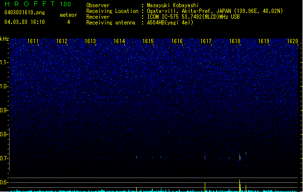Click the 1614 time axis label
Viewport: 303px width, 192px height.
119,41
